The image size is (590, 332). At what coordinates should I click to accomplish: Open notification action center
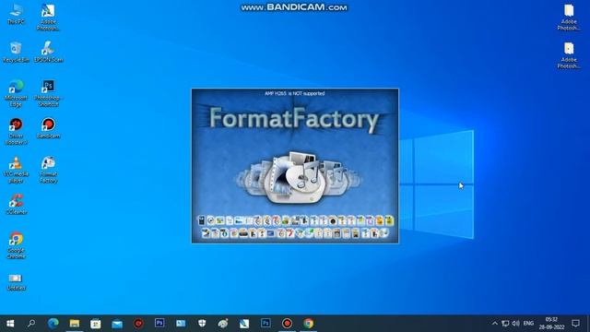(x=575, y=324)
